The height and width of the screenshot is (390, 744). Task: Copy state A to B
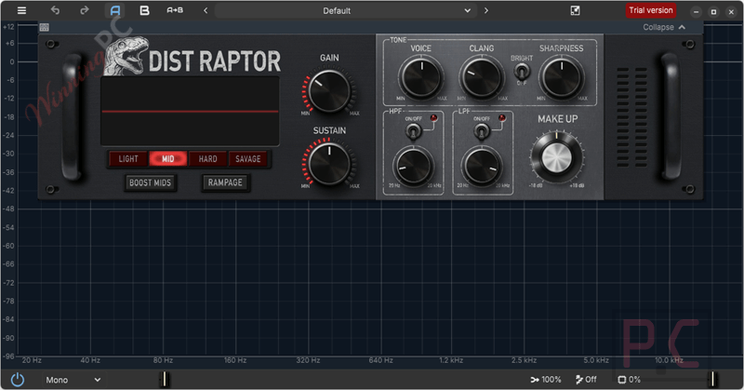point(175,10)
